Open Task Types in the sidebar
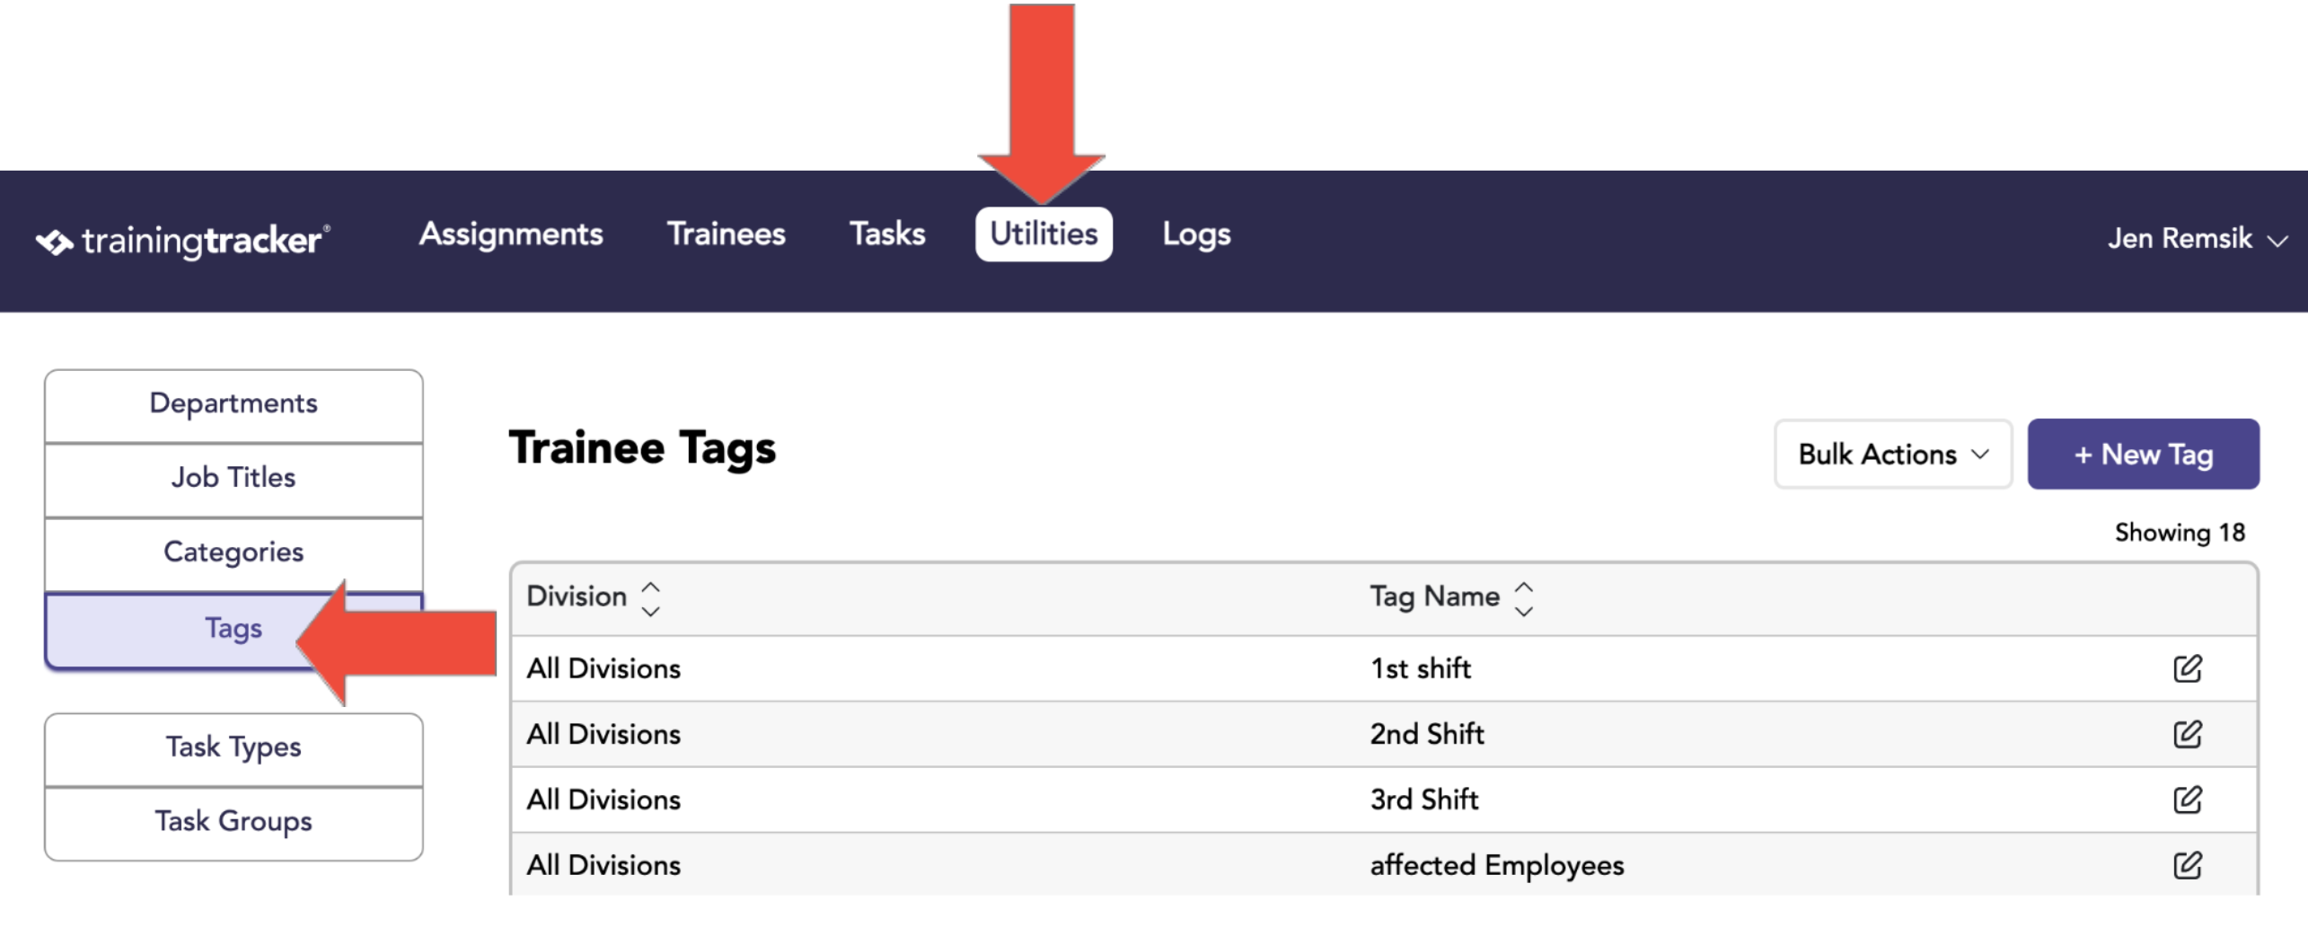This screenshot has width=2308, height=945. (233, 749)
